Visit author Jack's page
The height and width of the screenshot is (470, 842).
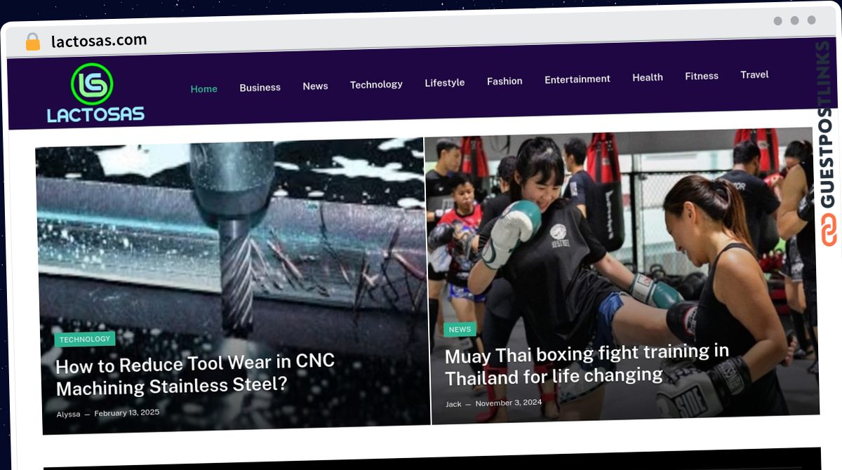click(x=453, y=404)
